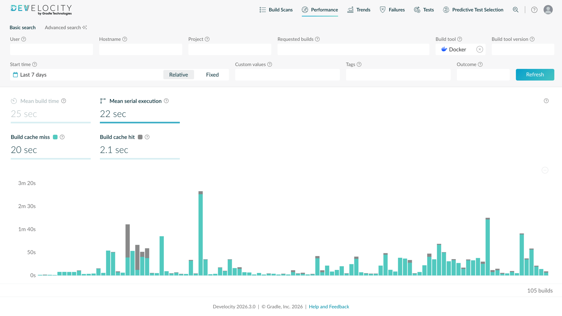Show help for Build tool version
This screenshot has height=316, width=562.
(x=532, y=39)
